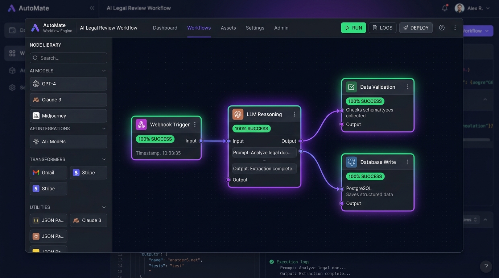499x278 pixels.
Task: Open the help icon beside DEPLOY
Action: tap(442, 28)
